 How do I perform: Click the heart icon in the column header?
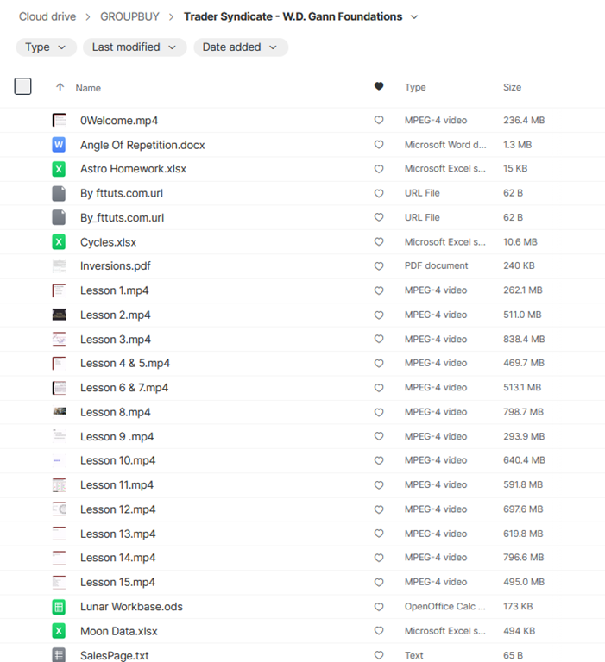pyautogui.click(x=379, y=87)
